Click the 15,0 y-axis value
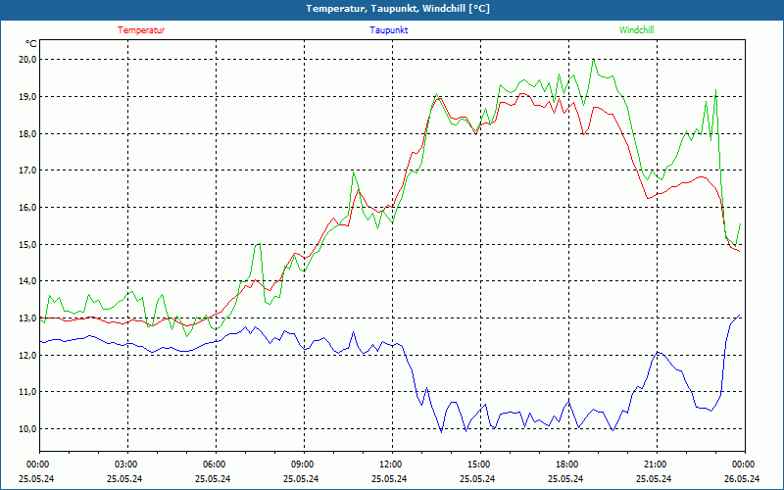The image size is (784, 490). 28,244
